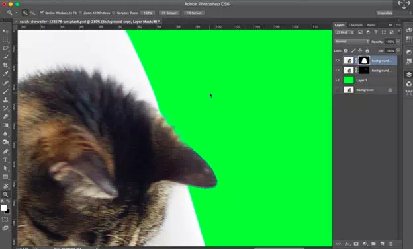413x249 pixels.
Task: Click the Fill Screen button
Action: (x=194, y=13)
